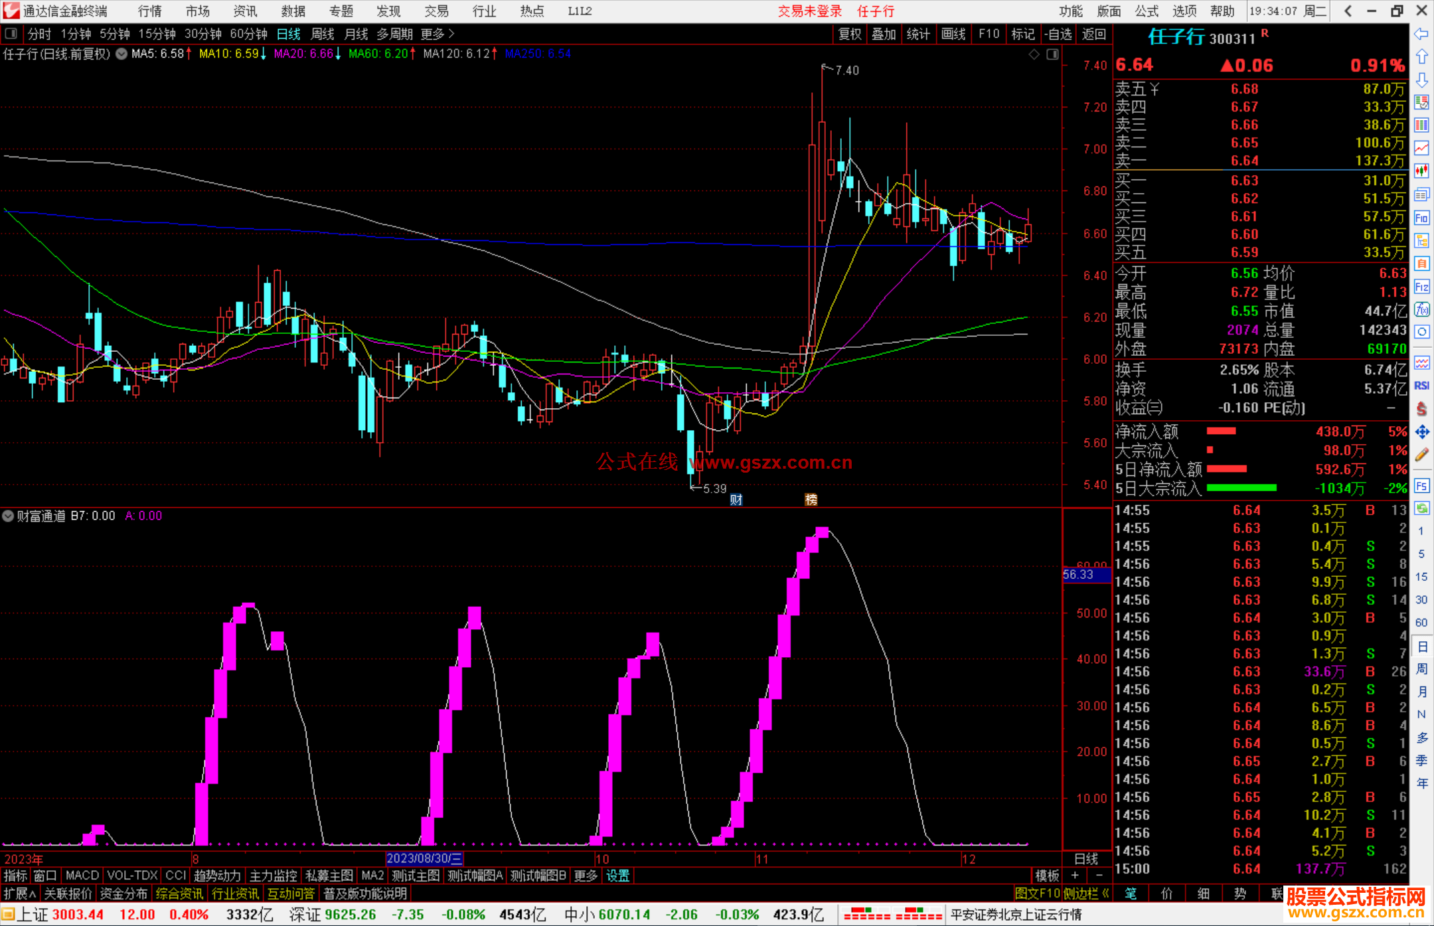Open the 行情 menu
Image resolution: width=1434 pixels, height=926 pixels.
(x=150, y=11)
